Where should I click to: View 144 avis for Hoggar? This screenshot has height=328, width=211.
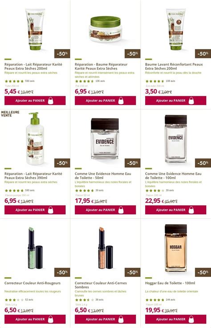[x=170, y=300]
